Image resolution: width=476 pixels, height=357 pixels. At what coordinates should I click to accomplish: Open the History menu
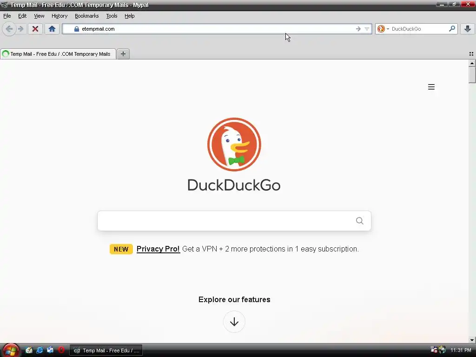[x=59, y=16]
